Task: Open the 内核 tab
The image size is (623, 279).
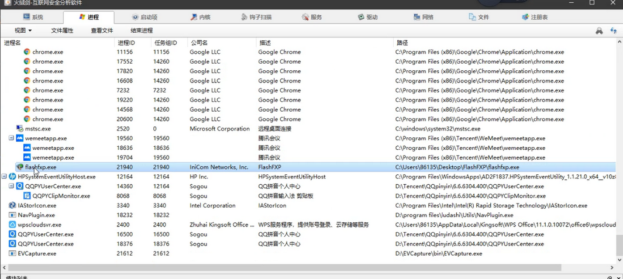Action: pyautogui.click(x=201, y=17)
